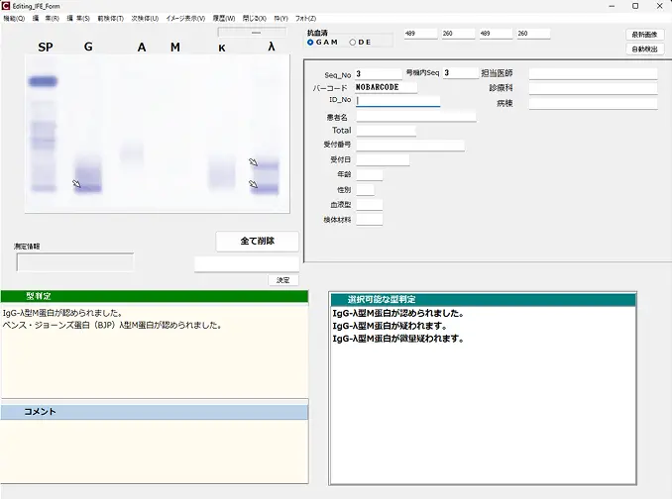This screenshot has width=672, height=499.
Task: Click the first 260 coordinate field
Action: [458, 34]
